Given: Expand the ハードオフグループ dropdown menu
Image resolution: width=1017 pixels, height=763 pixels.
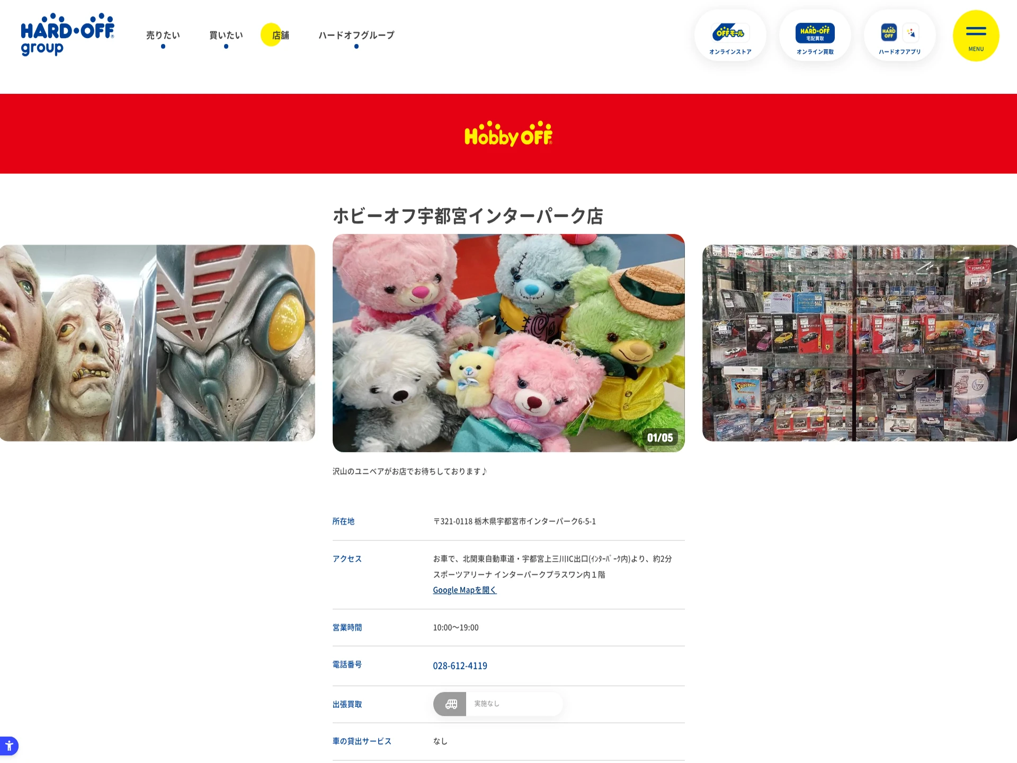Looking at the screenshot, I should 356,36.
